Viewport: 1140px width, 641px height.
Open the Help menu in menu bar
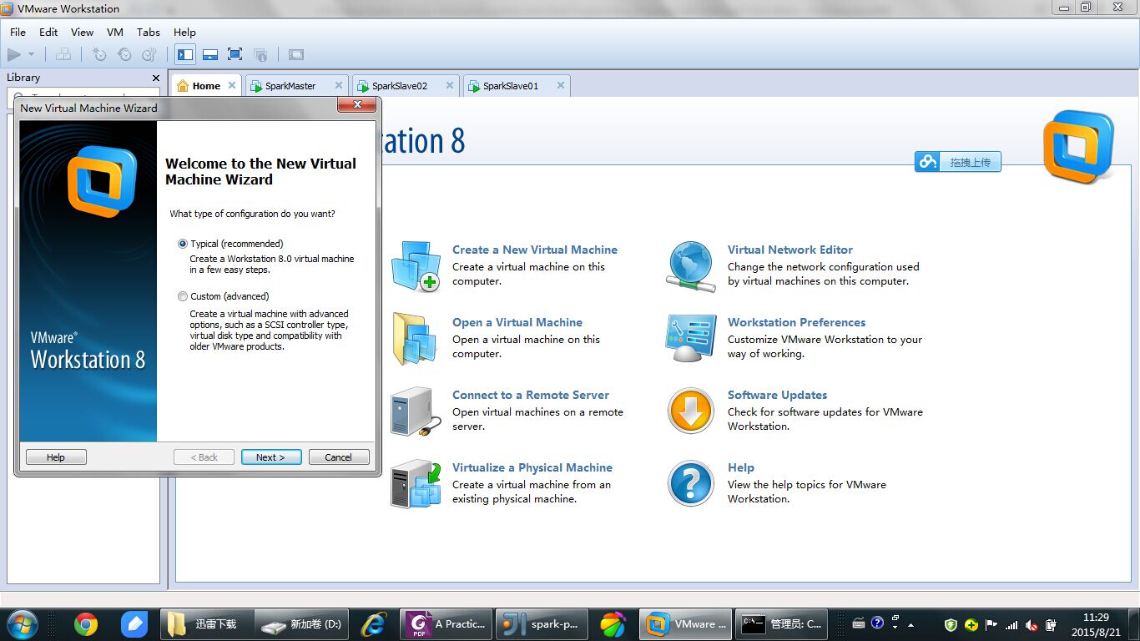point(184,32)
